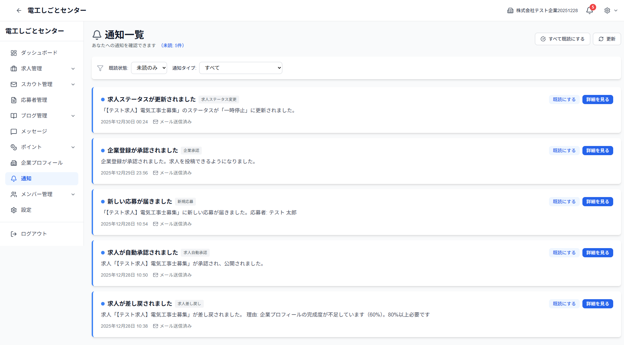
Task: Click the メッセージ chat bubble icon
Action: (x=13, y=131)
